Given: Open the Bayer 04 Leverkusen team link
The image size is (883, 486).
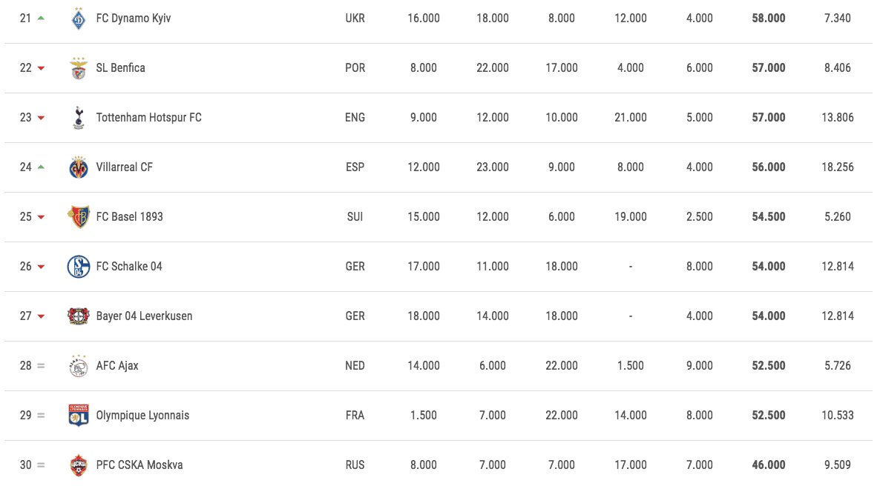Looking at the screenshot, I should (144, 316).
